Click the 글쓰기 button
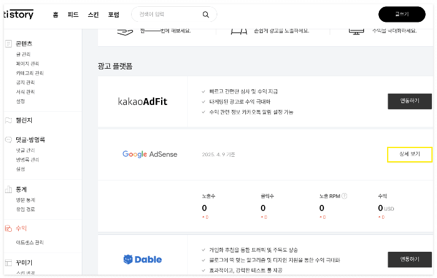Screen dimensions: 437x278 pyautogui.click(x=401, y=14)
